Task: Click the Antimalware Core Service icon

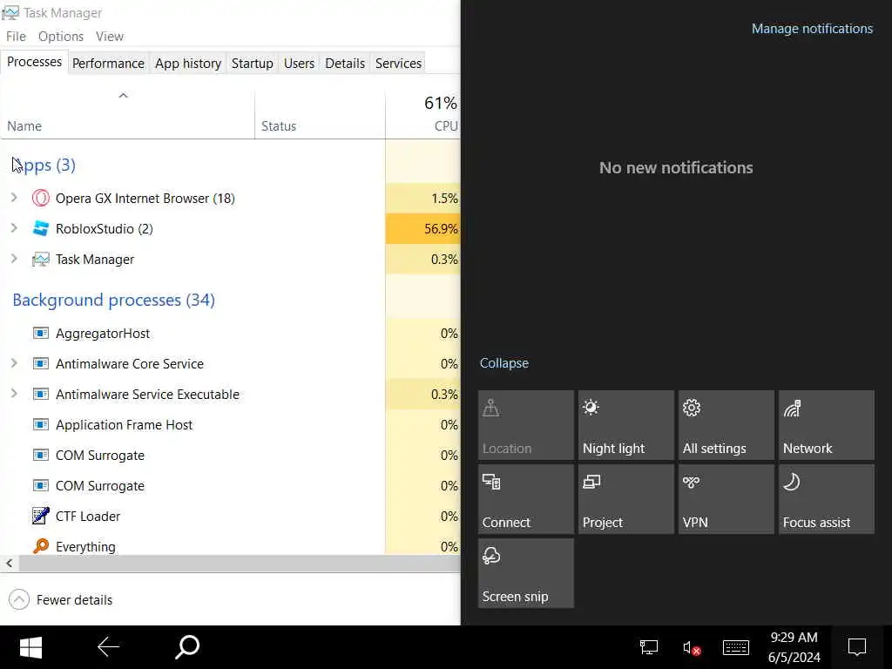Action: tap(40, 363)
